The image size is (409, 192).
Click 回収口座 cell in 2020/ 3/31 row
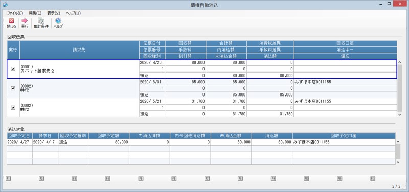[x=346, y=82]
